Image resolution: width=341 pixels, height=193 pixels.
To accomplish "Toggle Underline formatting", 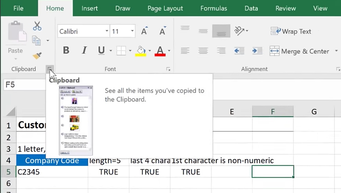I will point(101,51).
